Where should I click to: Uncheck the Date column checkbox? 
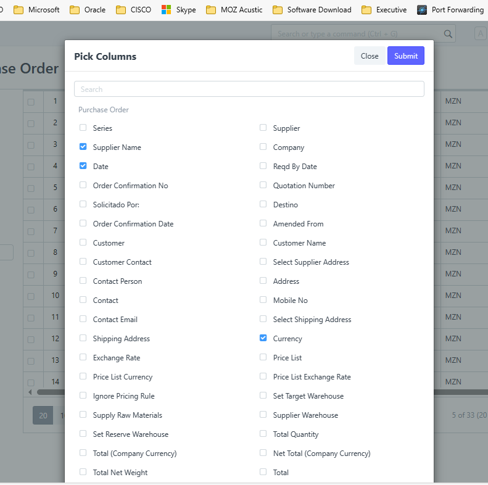pyautogui.click(x=83, y=166)
